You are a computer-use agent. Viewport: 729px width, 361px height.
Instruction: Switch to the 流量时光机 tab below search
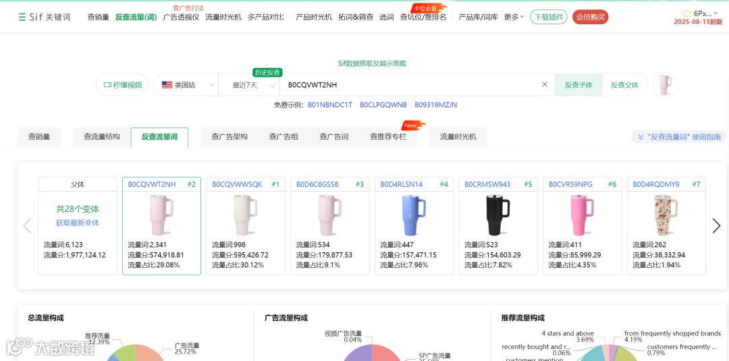click(x=458, y=137)
